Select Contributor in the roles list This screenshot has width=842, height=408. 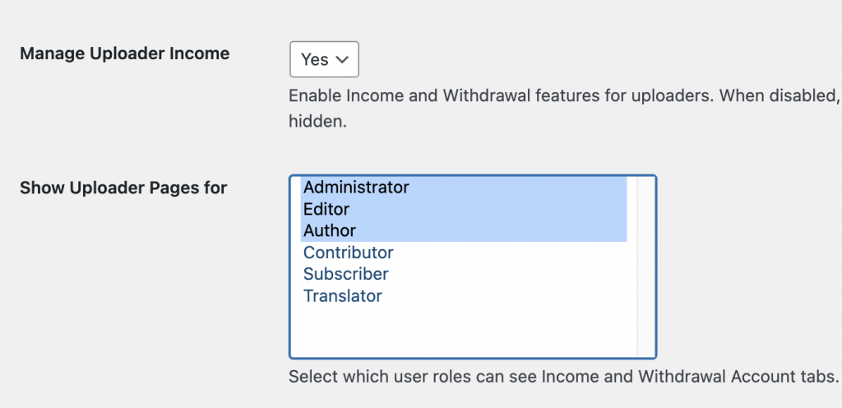coord(349,253)
